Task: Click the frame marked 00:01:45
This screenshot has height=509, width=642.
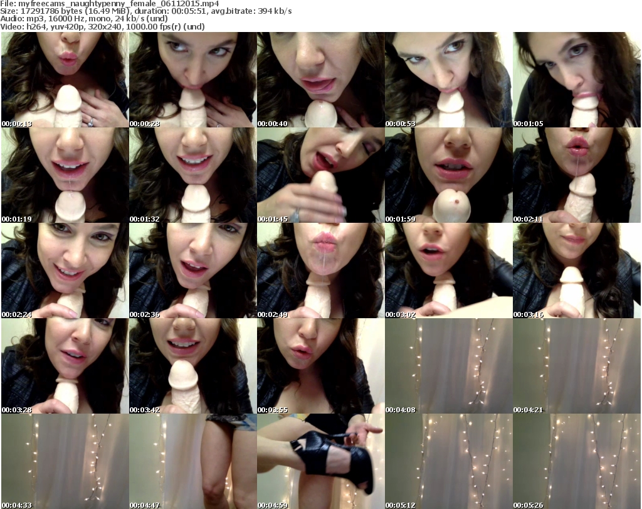Action: click(x=320, y=175)
